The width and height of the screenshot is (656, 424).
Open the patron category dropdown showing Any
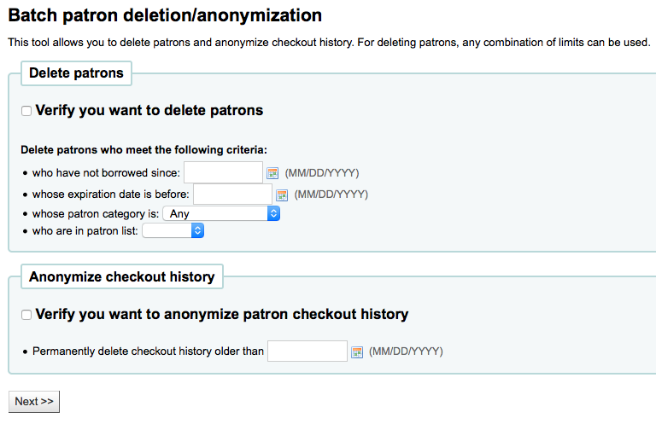[x=221, y=213]
